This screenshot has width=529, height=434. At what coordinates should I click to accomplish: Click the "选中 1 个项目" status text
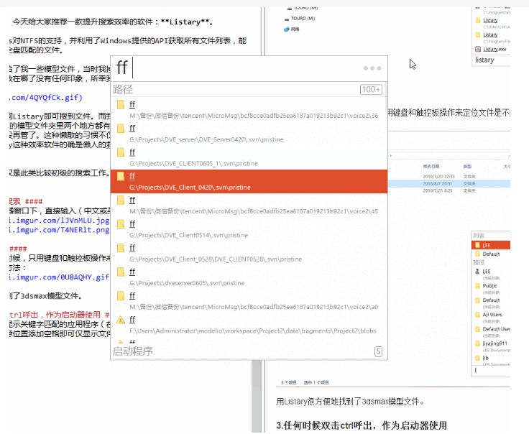point(316,383)
